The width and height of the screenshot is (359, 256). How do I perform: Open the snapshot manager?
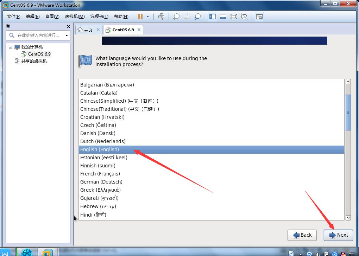(197, 17)
